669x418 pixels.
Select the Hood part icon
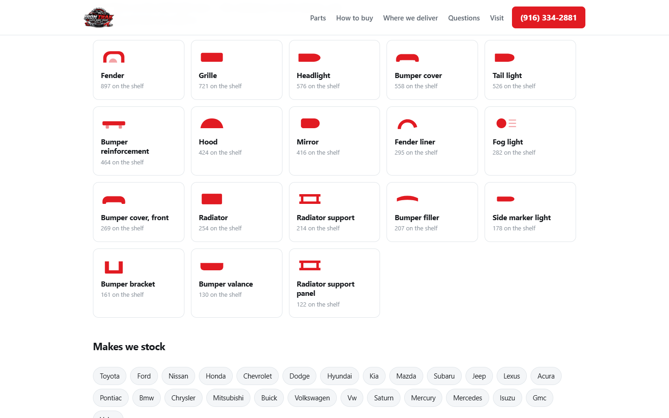(x=212, y=123)
